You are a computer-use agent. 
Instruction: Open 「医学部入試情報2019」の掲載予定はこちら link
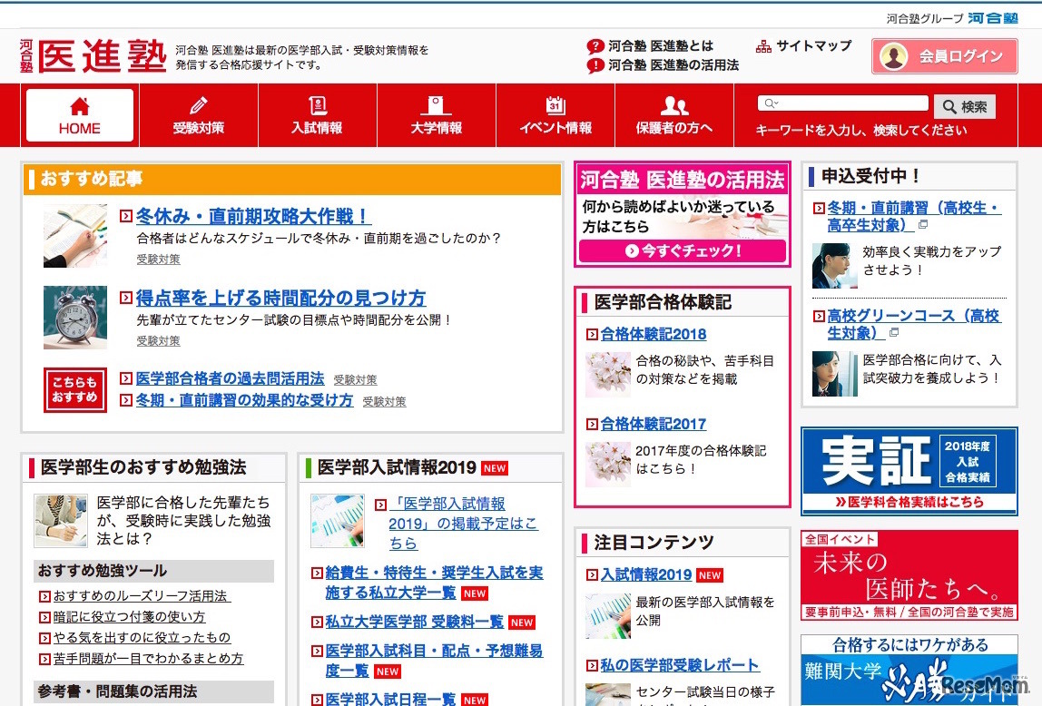463,524
